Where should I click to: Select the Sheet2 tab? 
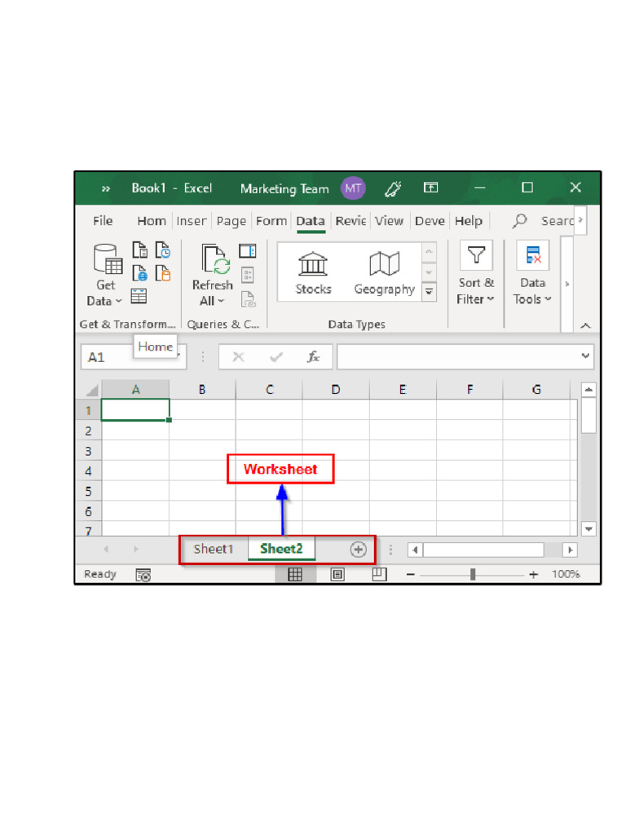pyautogui.click(x=281, y=549)
